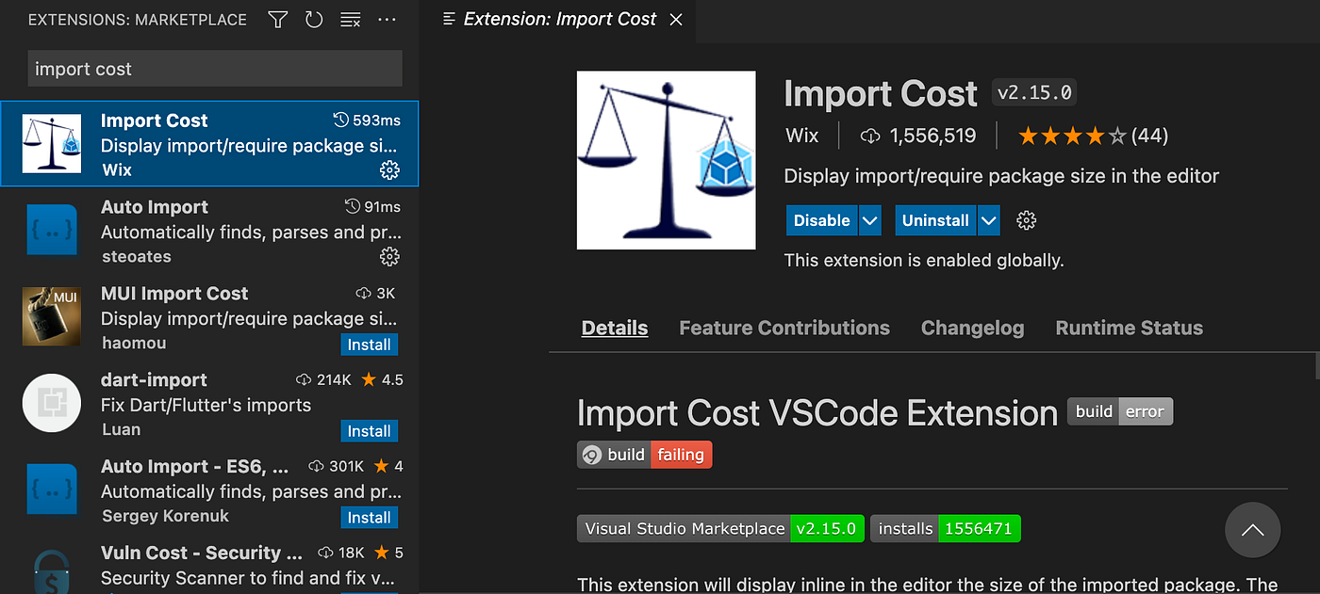Image resolution: width=1320 pixels, height=594 pixels.
Task: Click the 593ms activation time indicator
Action: (367, 120)
